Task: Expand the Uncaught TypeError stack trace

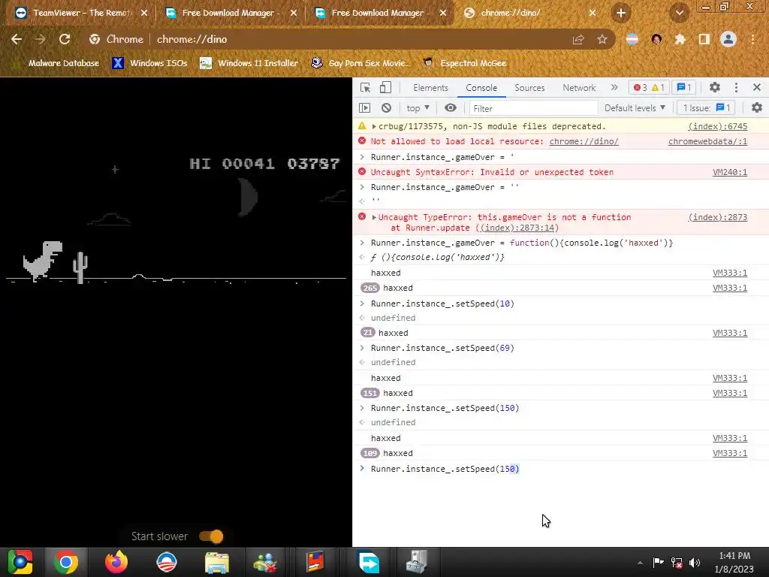Action: point(374,217)
